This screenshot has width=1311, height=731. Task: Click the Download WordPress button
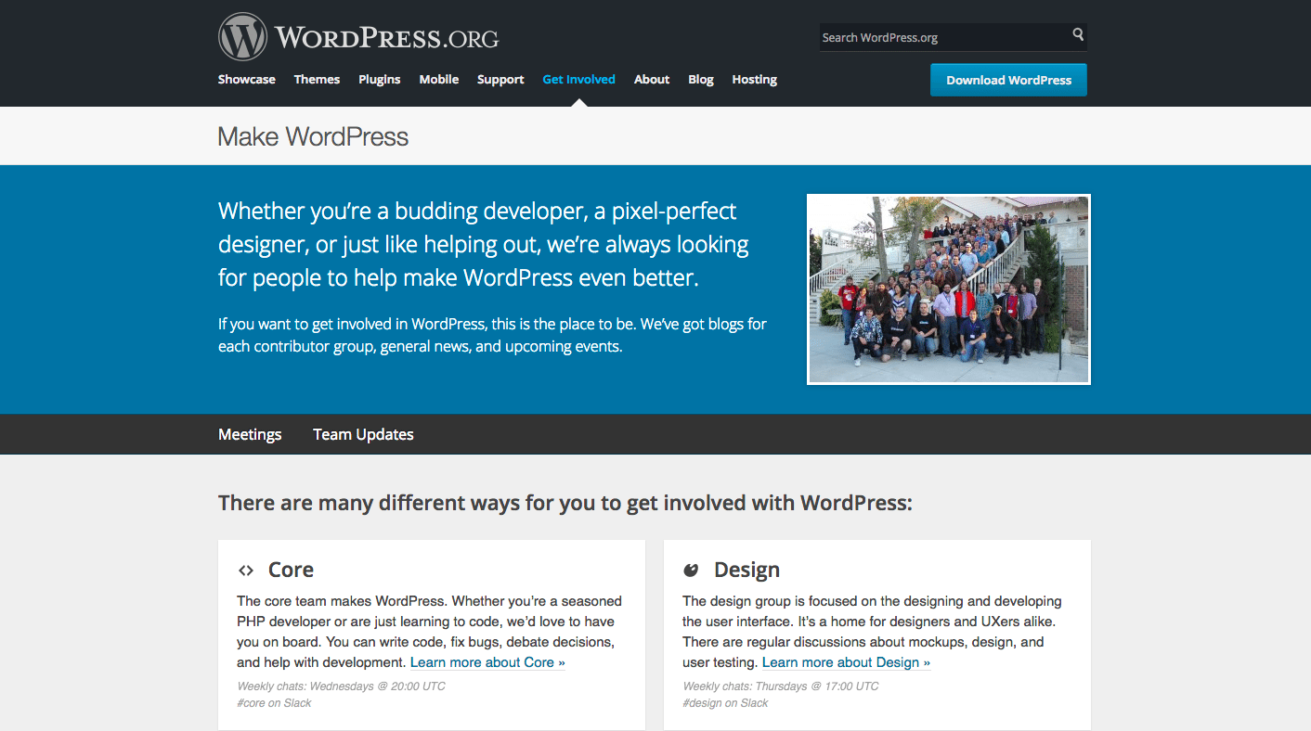(x=1008, y=80)
